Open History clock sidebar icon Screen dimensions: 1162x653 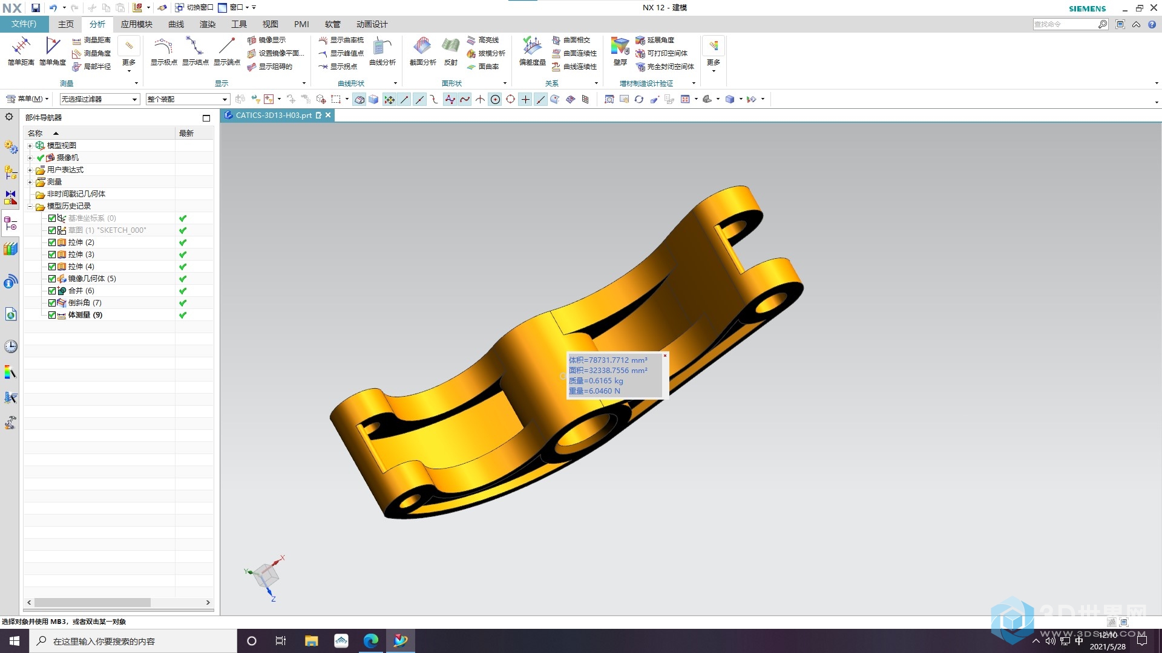(x=10, y=346)
